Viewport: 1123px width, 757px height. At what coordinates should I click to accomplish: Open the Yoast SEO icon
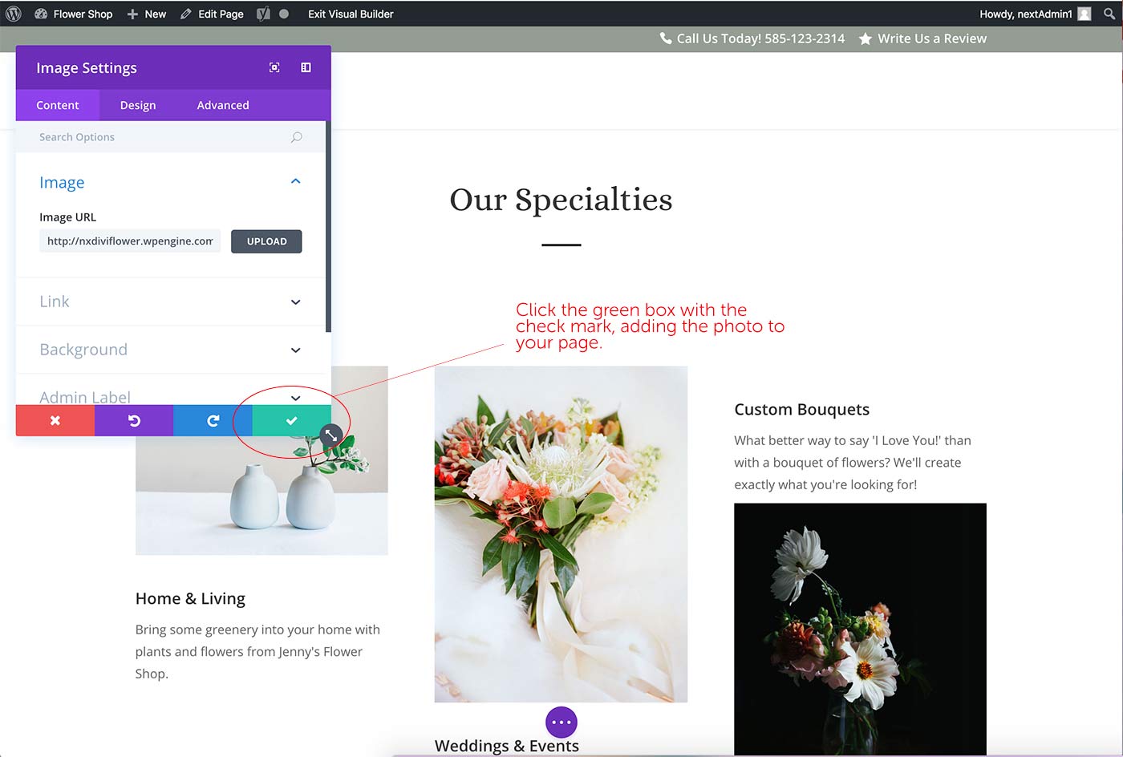click(263, 14)
